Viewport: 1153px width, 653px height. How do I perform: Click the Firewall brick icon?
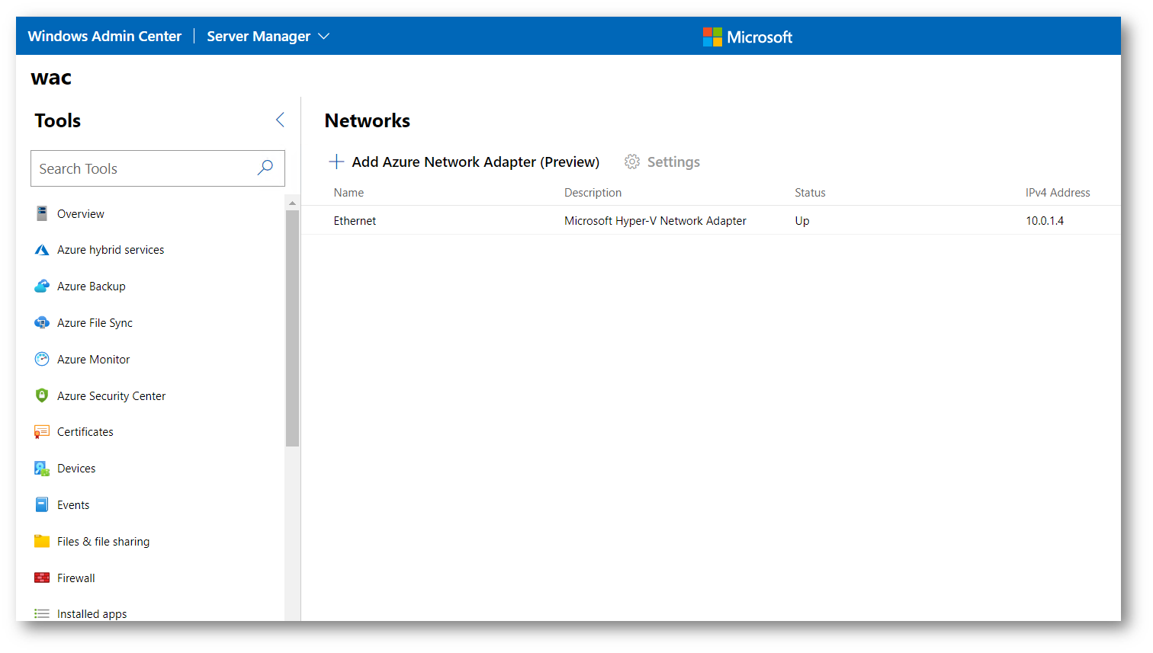pyautogui.click(x=42, y=578)
